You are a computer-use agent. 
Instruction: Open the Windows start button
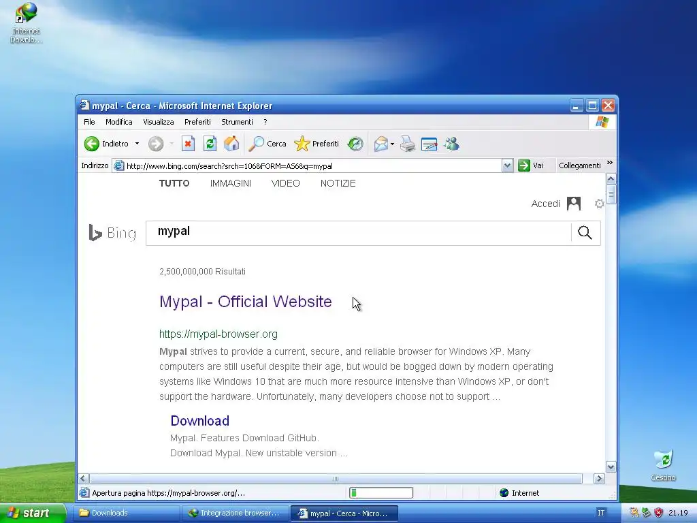33,513
